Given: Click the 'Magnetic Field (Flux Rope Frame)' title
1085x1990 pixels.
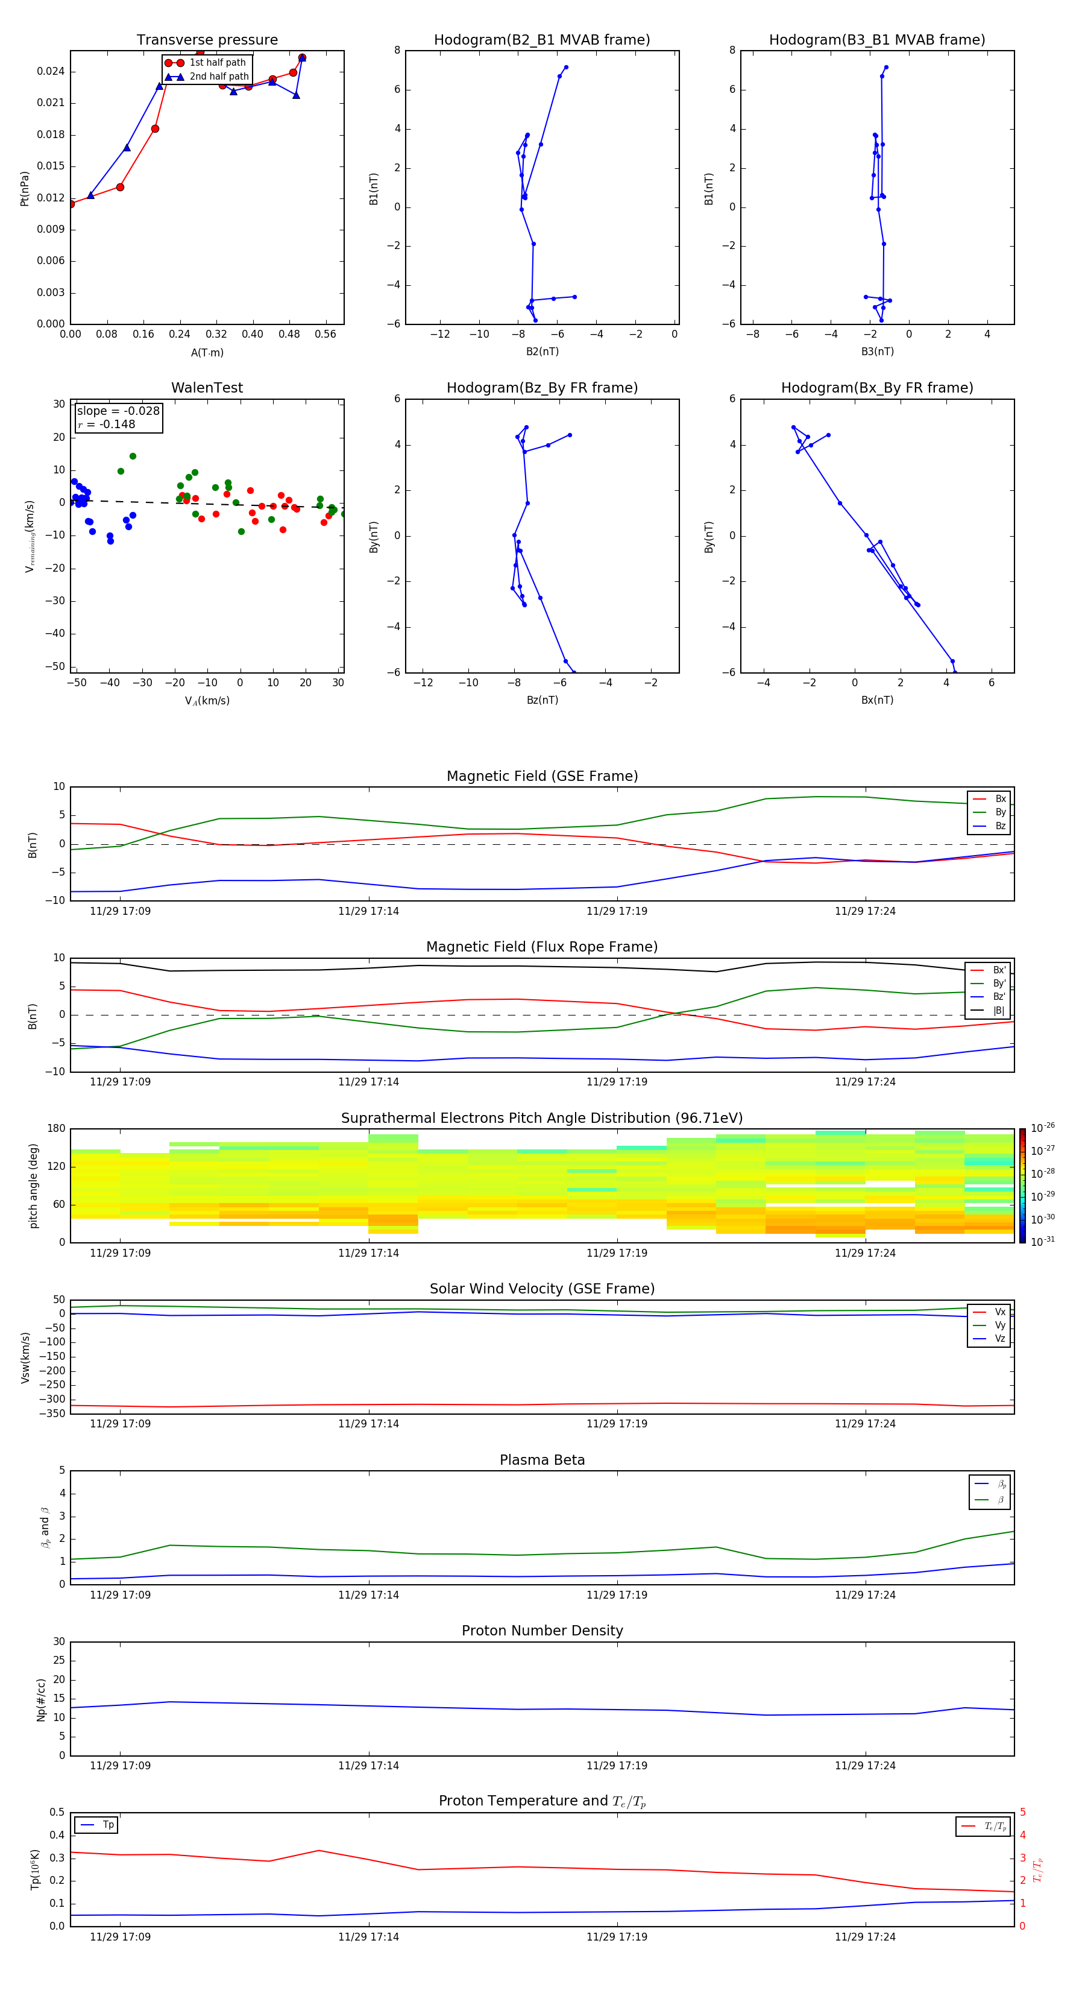Looking at the screenshot, I should [542, 947].
